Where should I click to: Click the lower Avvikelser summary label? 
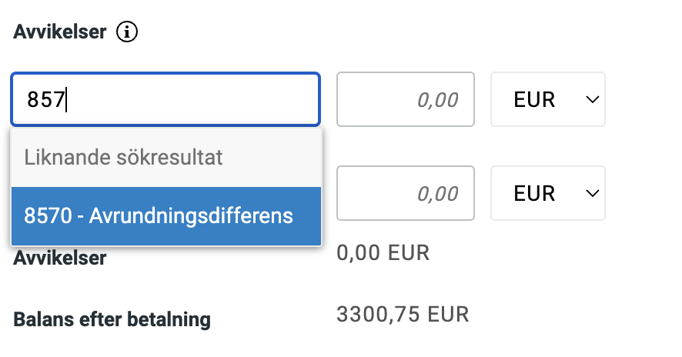click(60, 258)
